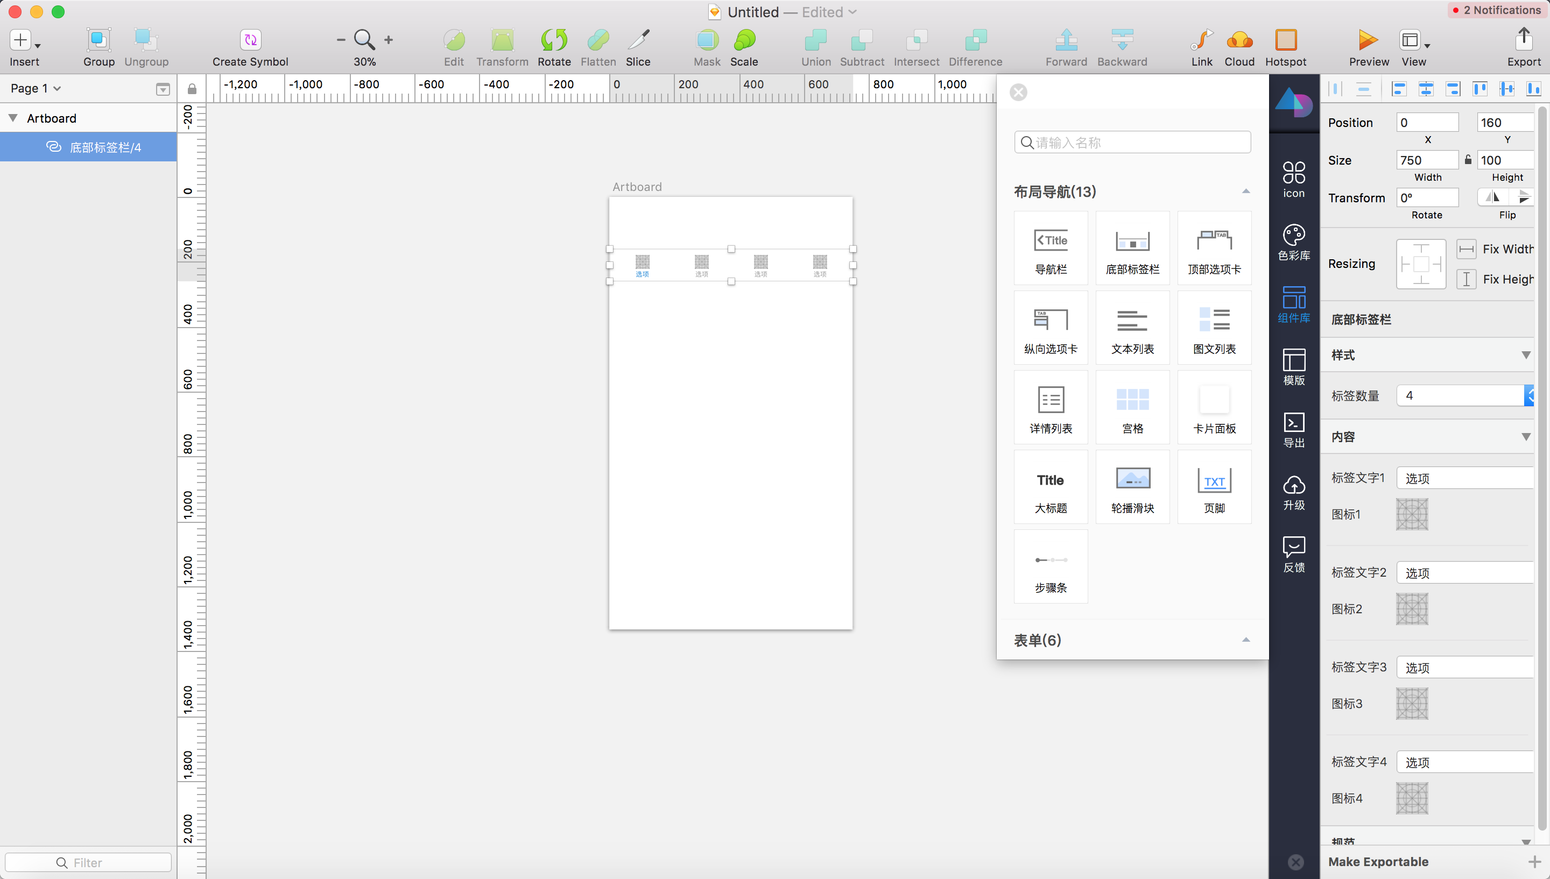
Task: Collapse the 布局导航(13) section
Action: (1245, 192)
